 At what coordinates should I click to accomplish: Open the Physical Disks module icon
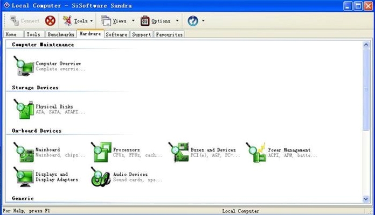(x=24, y=109)
